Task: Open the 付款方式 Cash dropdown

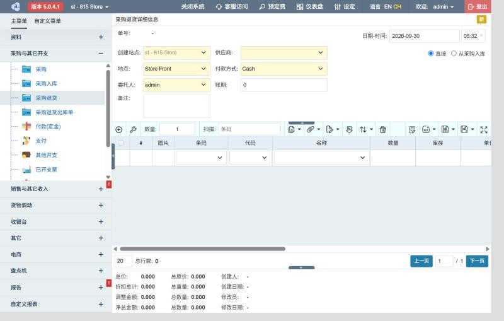Action: coord(284,69)
